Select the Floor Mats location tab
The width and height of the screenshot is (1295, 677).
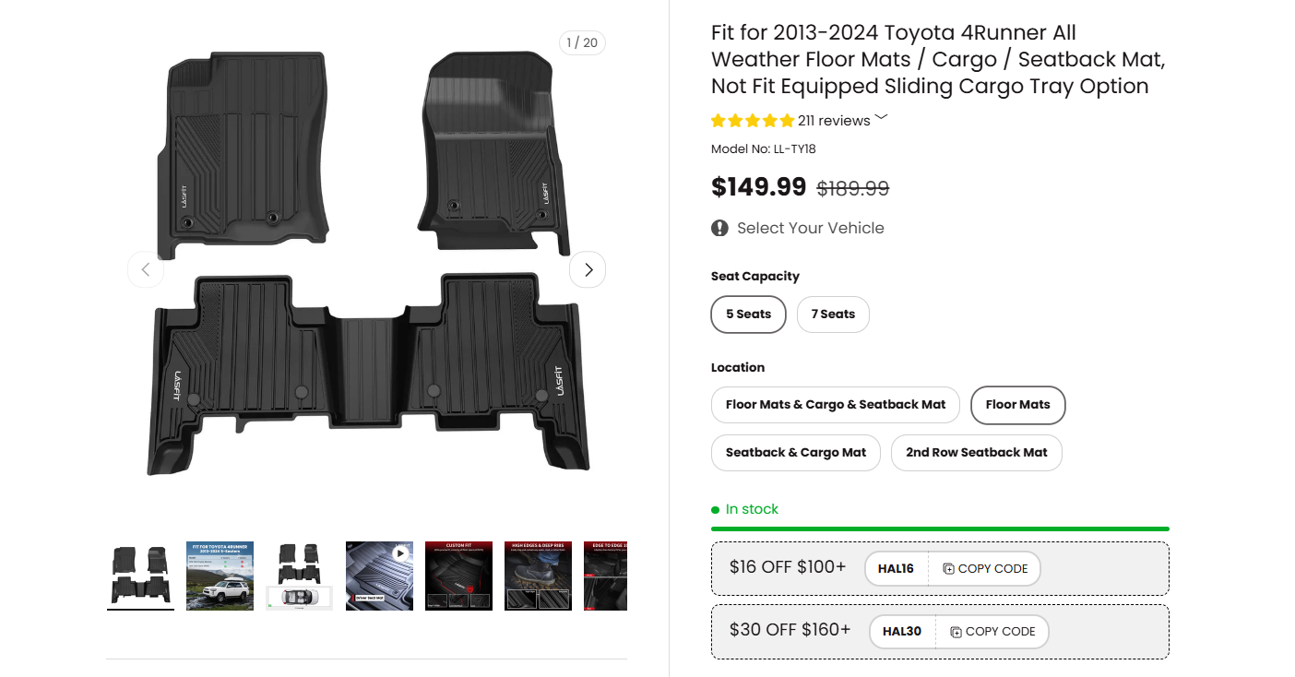(x=1017, y=404)
